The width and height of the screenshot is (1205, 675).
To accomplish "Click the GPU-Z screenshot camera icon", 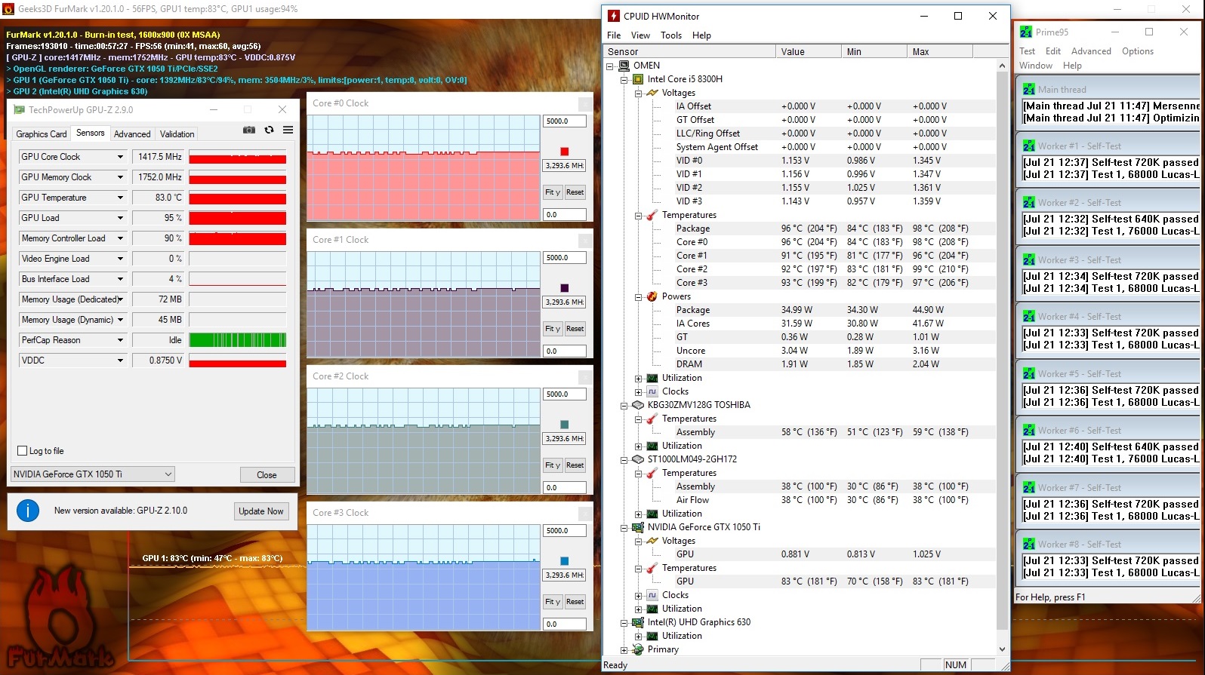I will point(249,130).
